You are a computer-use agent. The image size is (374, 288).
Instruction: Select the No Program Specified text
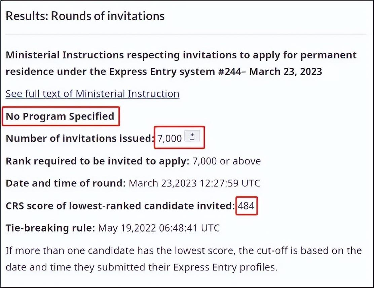(x=61, y=116)
